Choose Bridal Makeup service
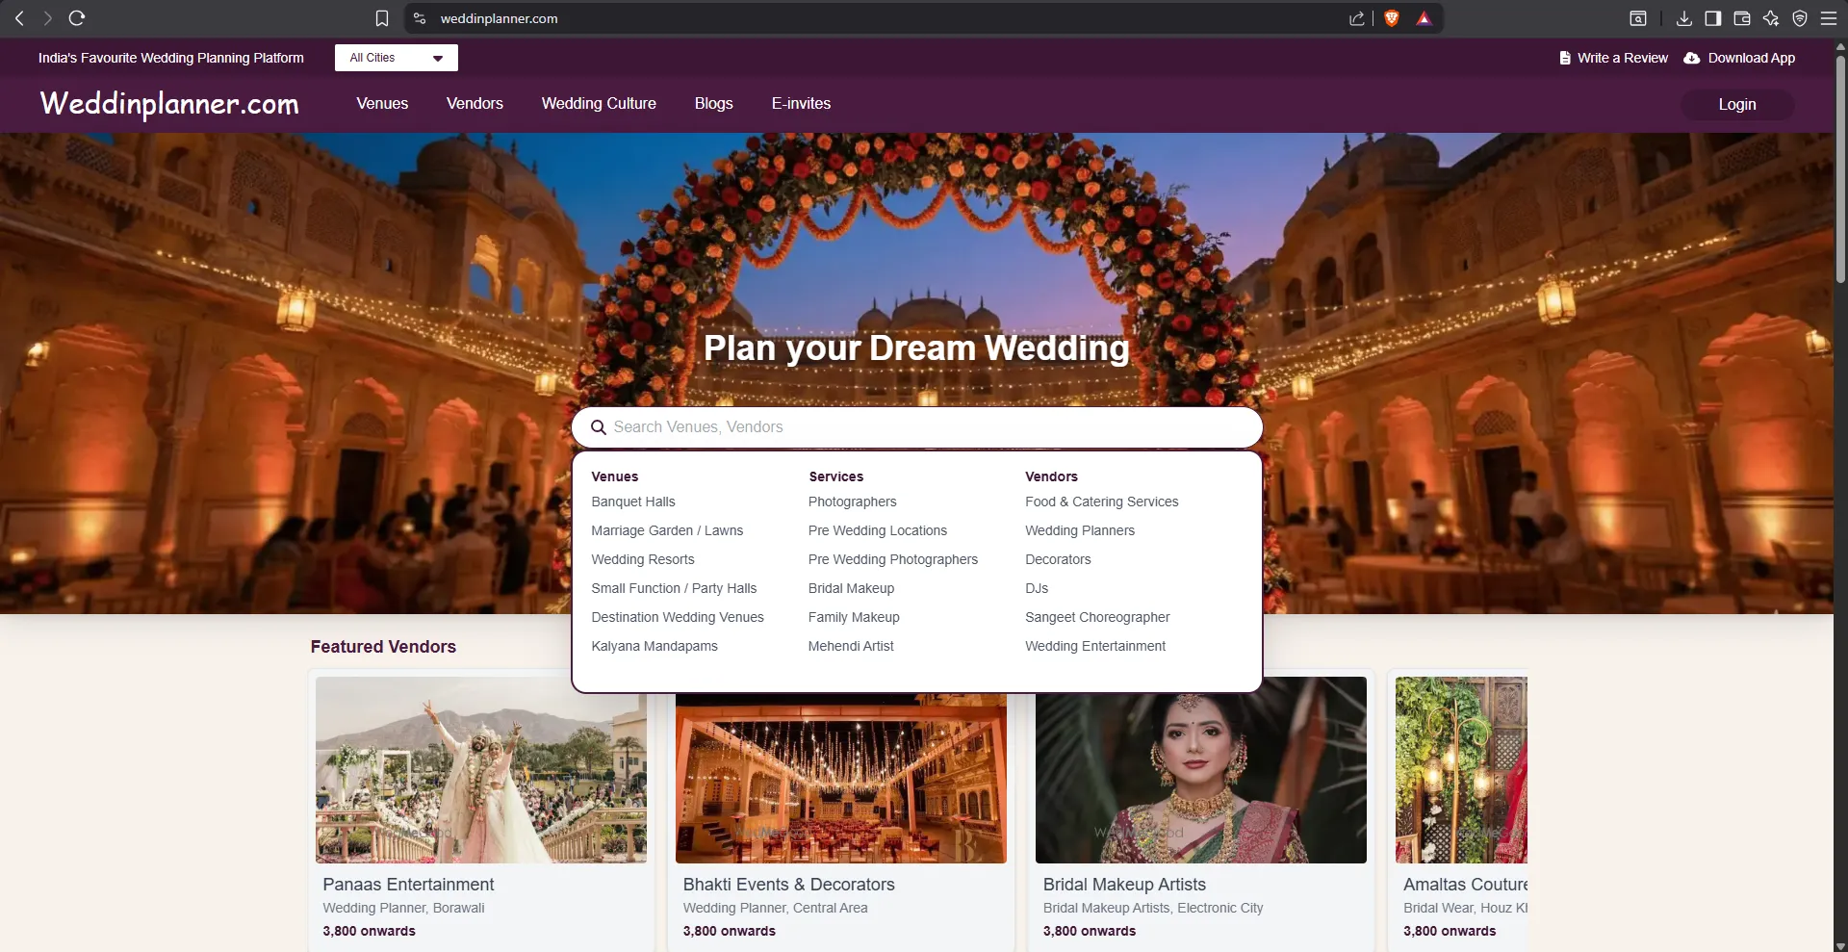This screenshot has width=1848, height=952. [851, 588]
